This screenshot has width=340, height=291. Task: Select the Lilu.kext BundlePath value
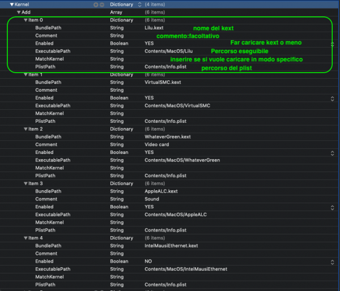pos(154,28)
